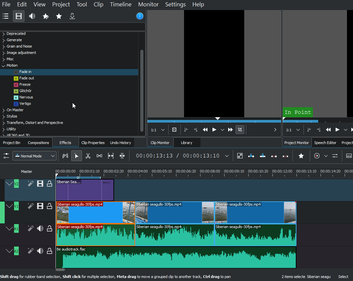Select the Spacer tool in timeline toolbar
The image size is (353, 281).
(x=99, y=156)
